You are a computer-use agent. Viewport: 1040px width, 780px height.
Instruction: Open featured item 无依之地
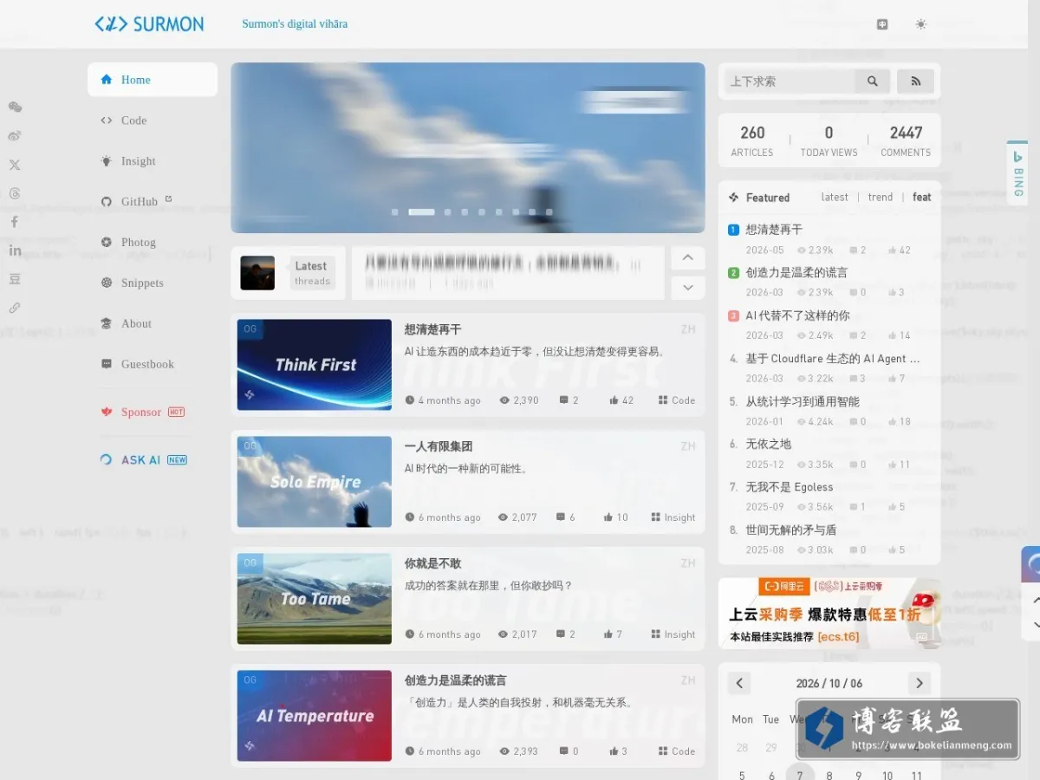coord(768,444)
